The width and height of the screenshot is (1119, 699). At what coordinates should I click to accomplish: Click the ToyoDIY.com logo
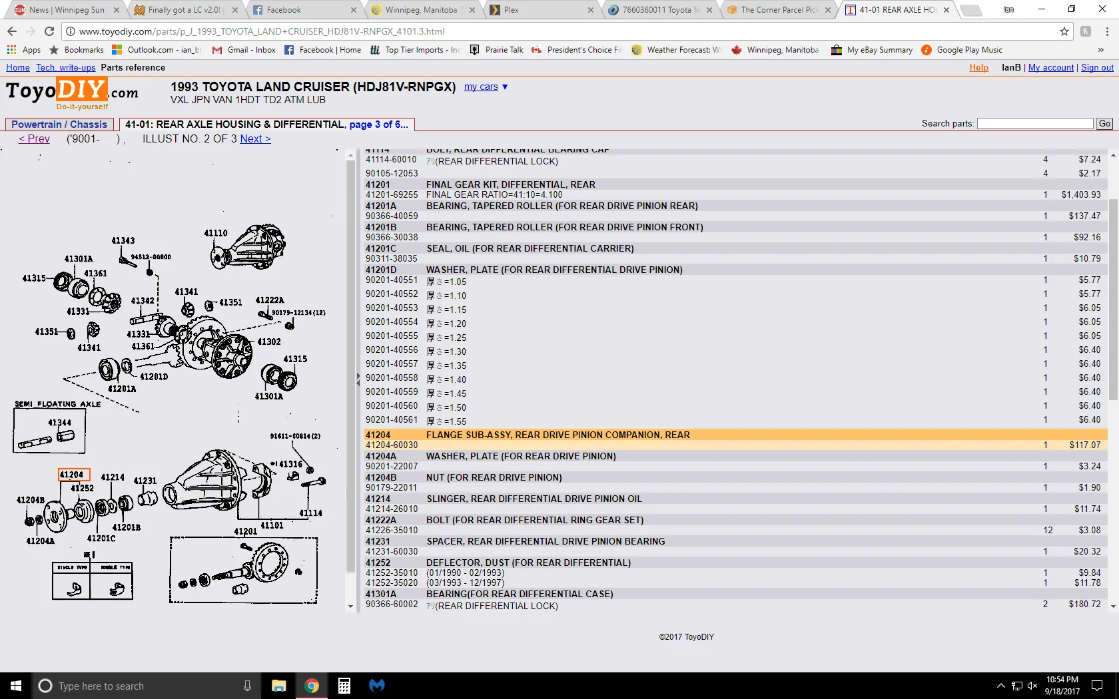coord(72,93)
